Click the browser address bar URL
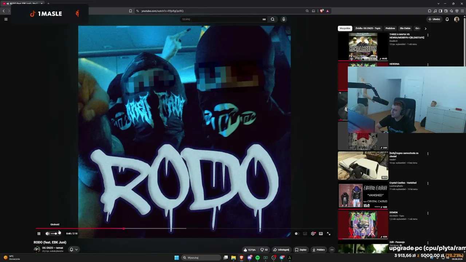466x262 pixels. (x=162, y=11)
